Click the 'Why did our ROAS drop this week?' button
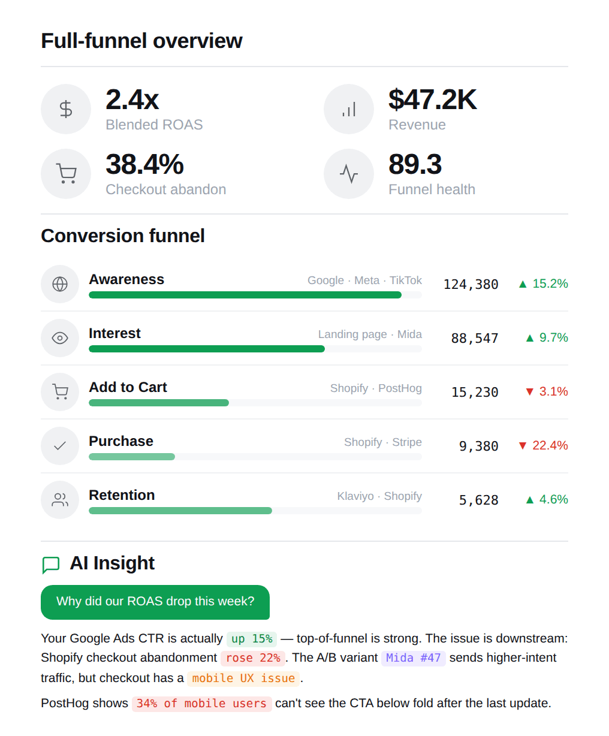Viewport: 609px width, 736px height. pyautogui.click(x=155, y=602)
